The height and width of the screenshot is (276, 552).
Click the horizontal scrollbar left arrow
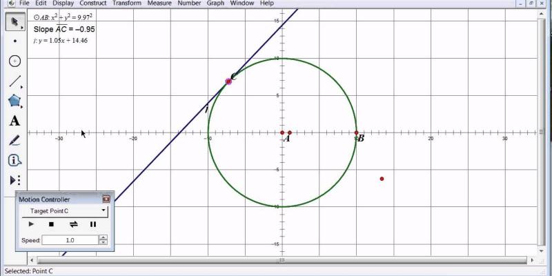tap(32, 260)
